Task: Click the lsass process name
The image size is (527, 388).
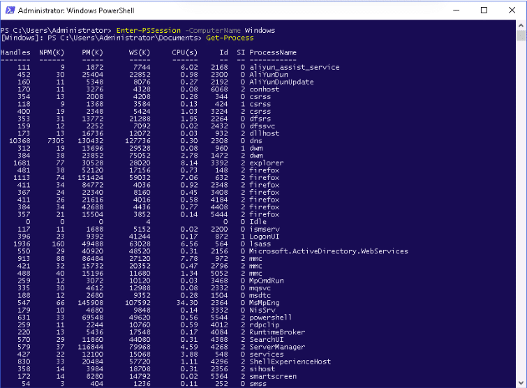Action: click(x=260, y=244)
